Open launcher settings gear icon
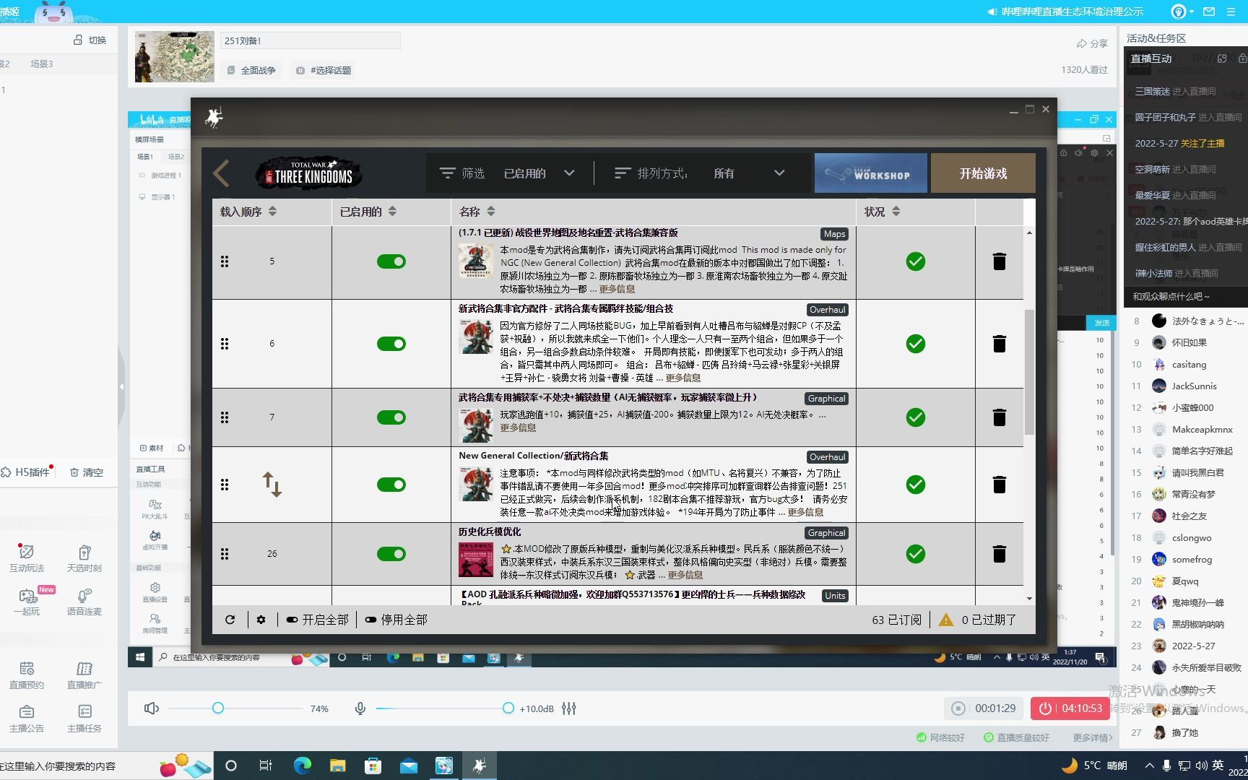This screenshot has height=780, width=1248. click(261, 620)
